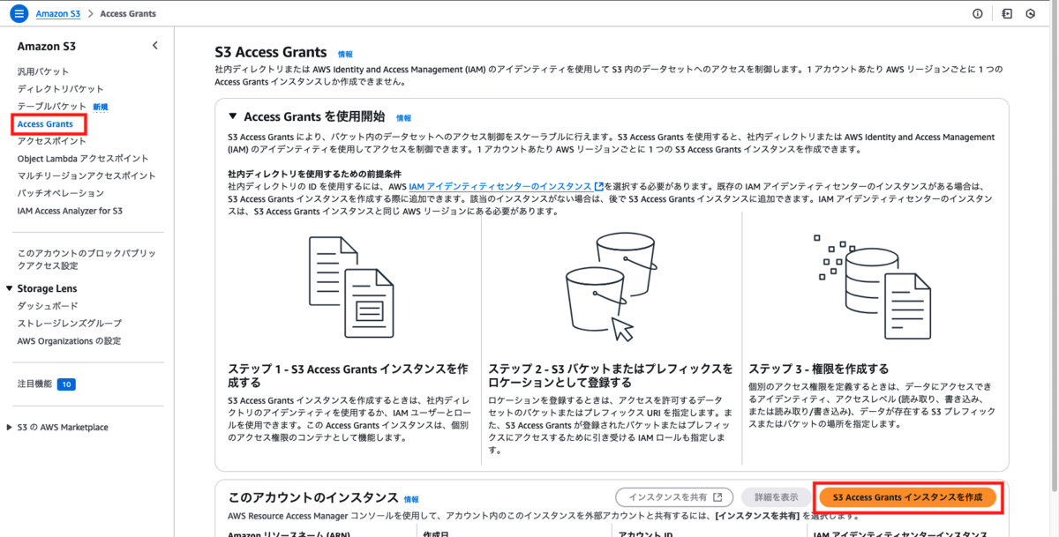Collapse the Storage Lens section
The width and height of the screenshot is (1059, 537).
click(x=10, y=288)
